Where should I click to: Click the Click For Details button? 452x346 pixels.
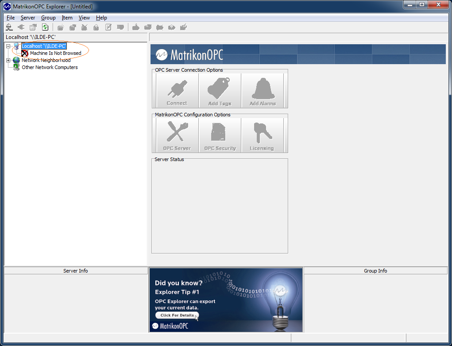tap(177, 315)
